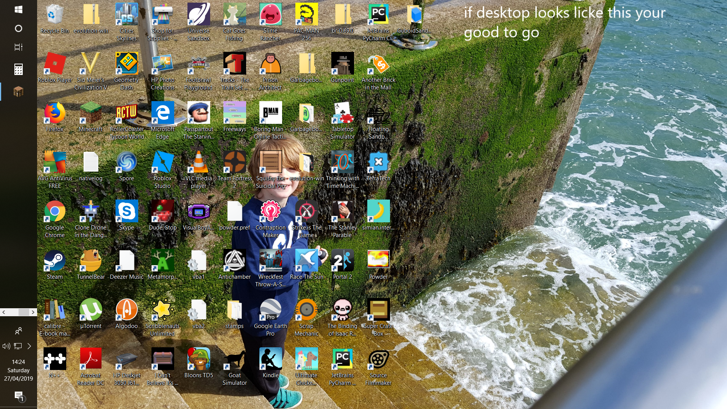Open the Kindle desktop icon

(x=270, y=359)
